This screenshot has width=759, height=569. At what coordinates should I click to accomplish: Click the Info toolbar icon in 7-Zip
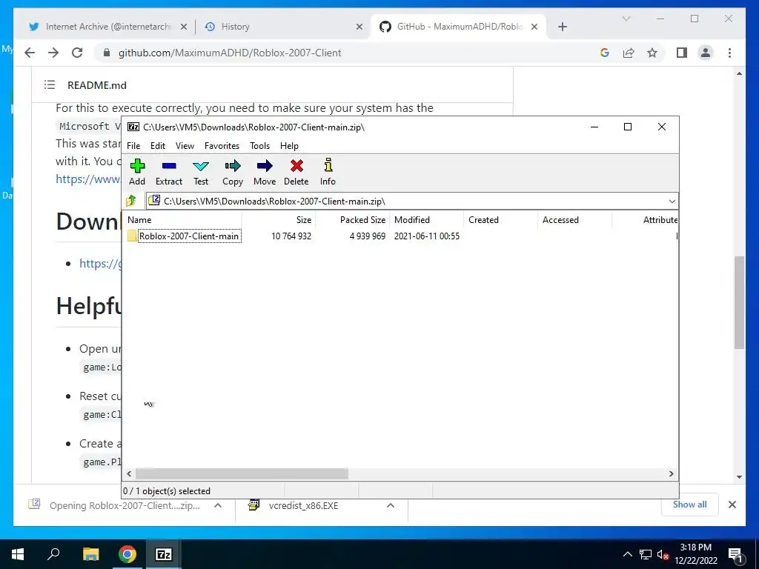[328, 165]
